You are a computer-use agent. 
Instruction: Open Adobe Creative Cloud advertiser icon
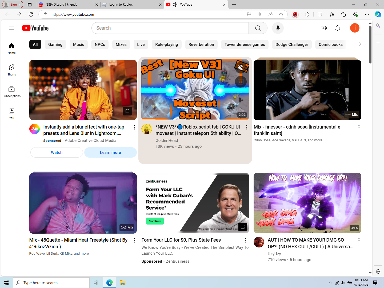[35, 129]
